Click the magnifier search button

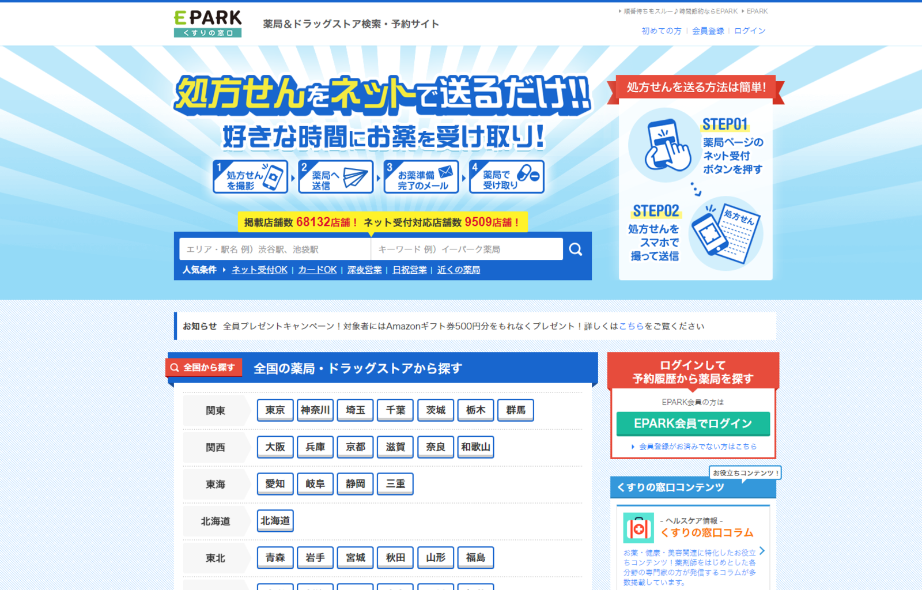click(576, 249)
